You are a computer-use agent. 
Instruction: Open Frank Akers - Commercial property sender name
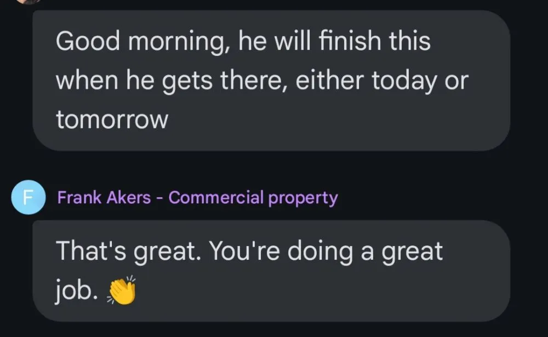click(x=197, y=197)
